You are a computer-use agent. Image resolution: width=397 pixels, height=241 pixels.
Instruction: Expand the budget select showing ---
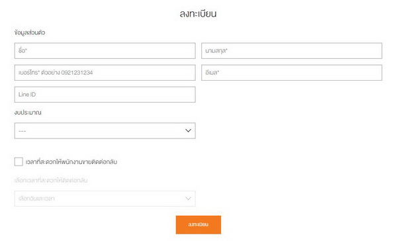105,131
